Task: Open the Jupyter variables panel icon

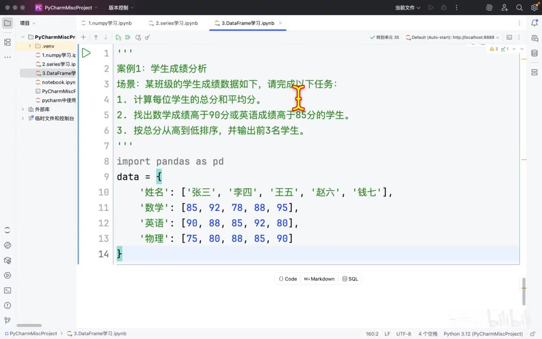Action: (x=534, y=73)
